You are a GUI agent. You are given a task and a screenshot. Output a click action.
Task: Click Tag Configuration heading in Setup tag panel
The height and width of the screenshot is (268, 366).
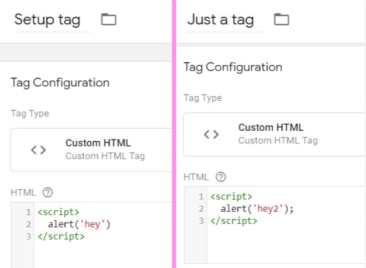60,83
